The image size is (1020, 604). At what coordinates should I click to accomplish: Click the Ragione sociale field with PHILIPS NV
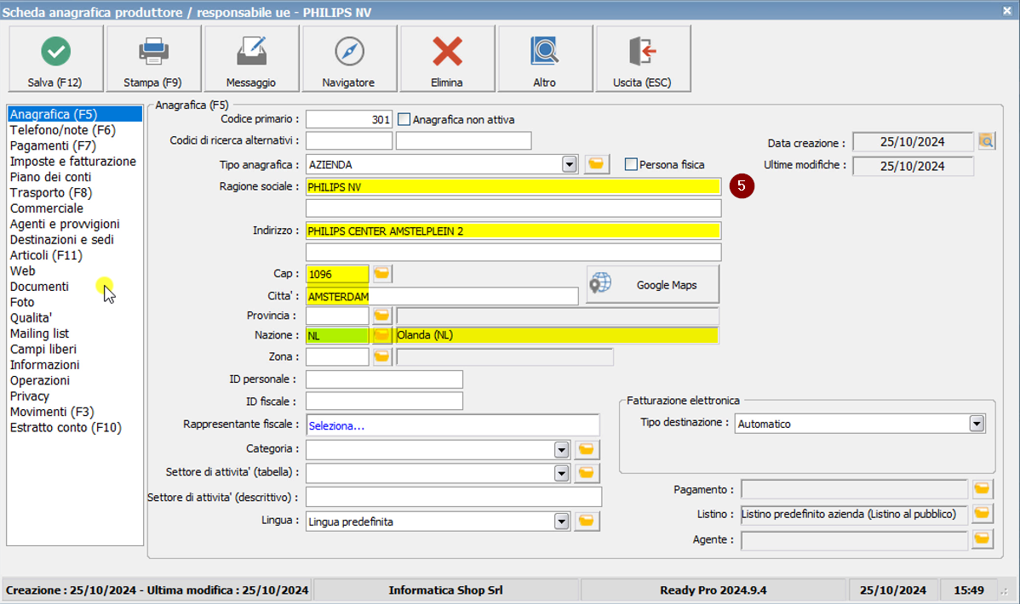point(513,186)
